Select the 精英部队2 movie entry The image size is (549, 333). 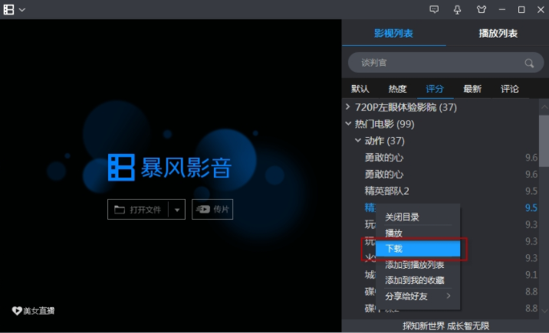pos(386,191)
